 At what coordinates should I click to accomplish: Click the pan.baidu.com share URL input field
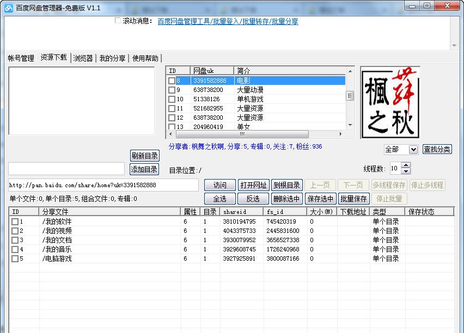click(100, 184)
